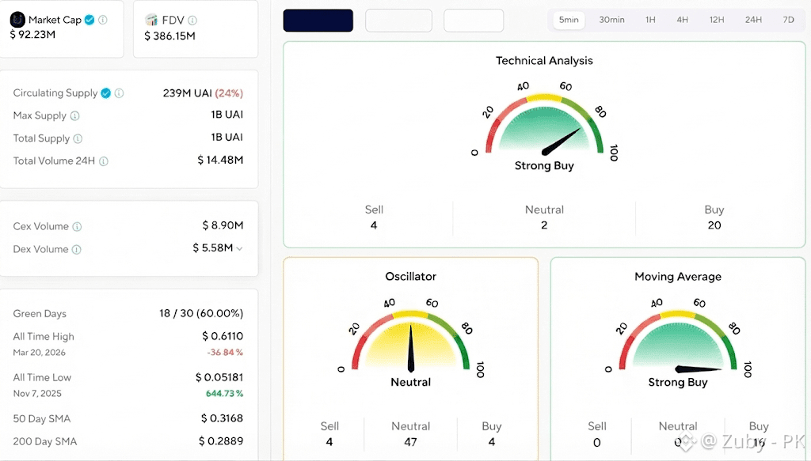Click the -36.84 % all time high change
This screenshot has width=811, height=461.
tap(225, 352)
